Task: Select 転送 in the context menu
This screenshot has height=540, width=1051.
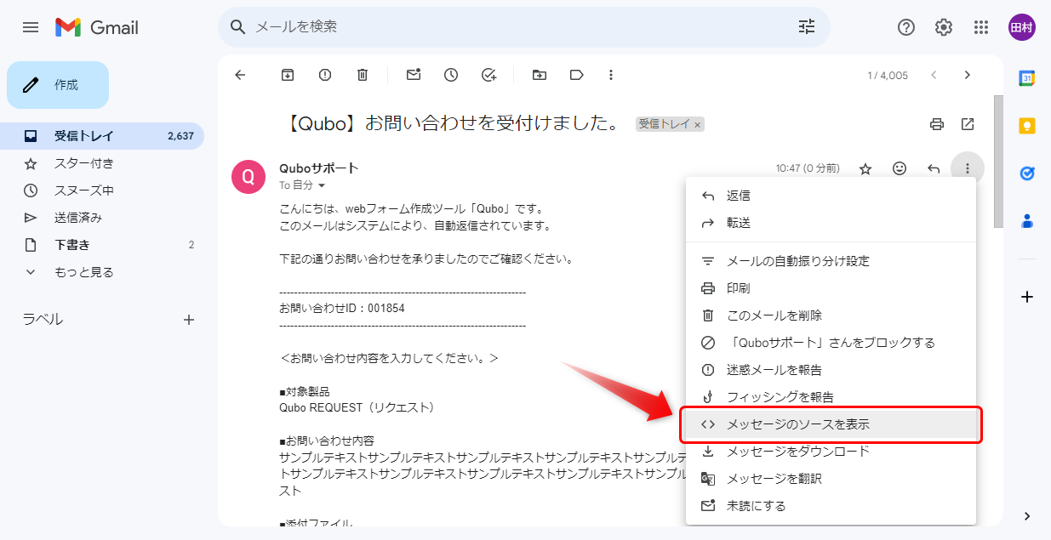Action: point(831,223)
